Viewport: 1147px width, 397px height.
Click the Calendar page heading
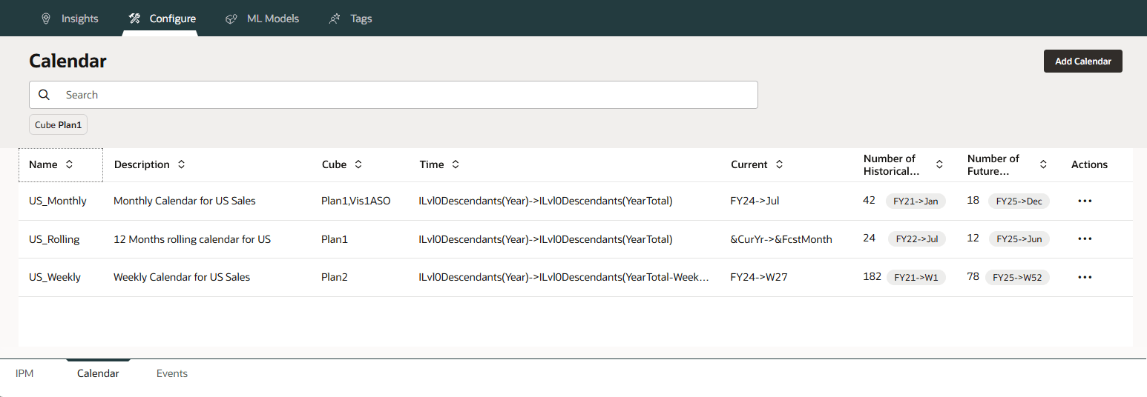[x=68, y=61]
